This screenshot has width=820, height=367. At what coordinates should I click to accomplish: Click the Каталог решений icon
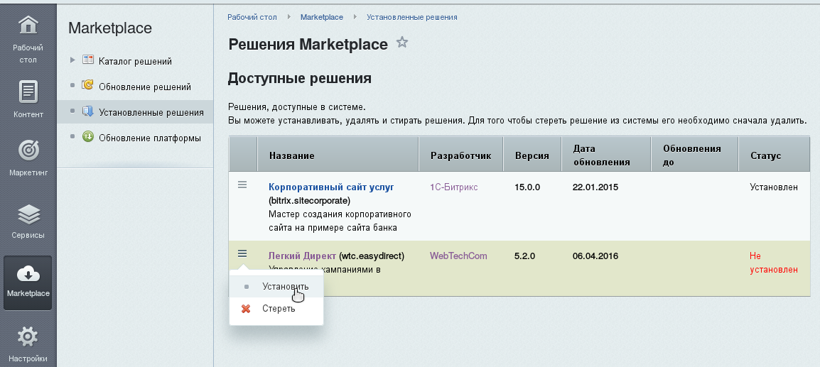point(88,60)
